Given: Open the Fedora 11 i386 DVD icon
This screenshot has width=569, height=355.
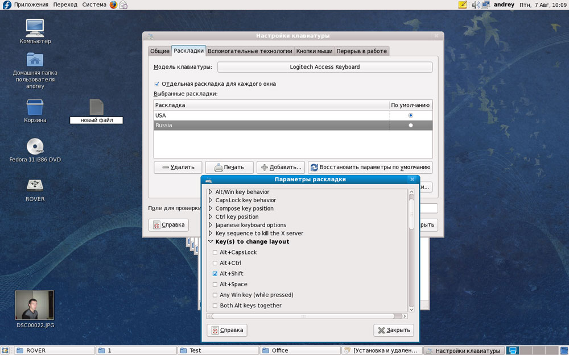Looking at the screenshot, I should click(35, 147).
